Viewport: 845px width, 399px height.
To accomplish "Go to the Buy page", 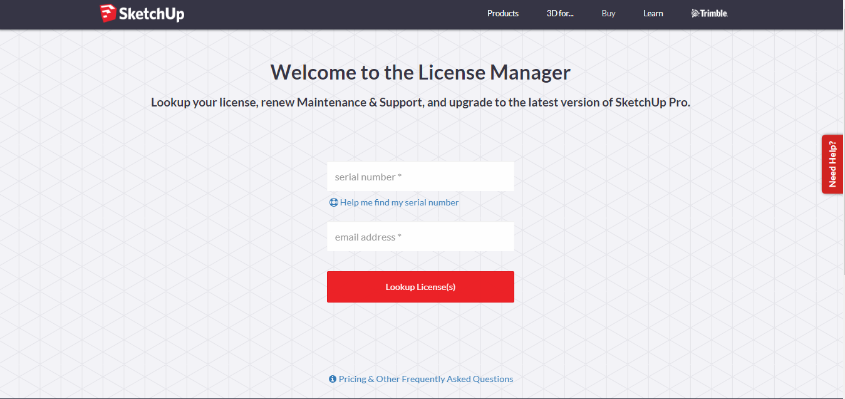I will [608, 13].
